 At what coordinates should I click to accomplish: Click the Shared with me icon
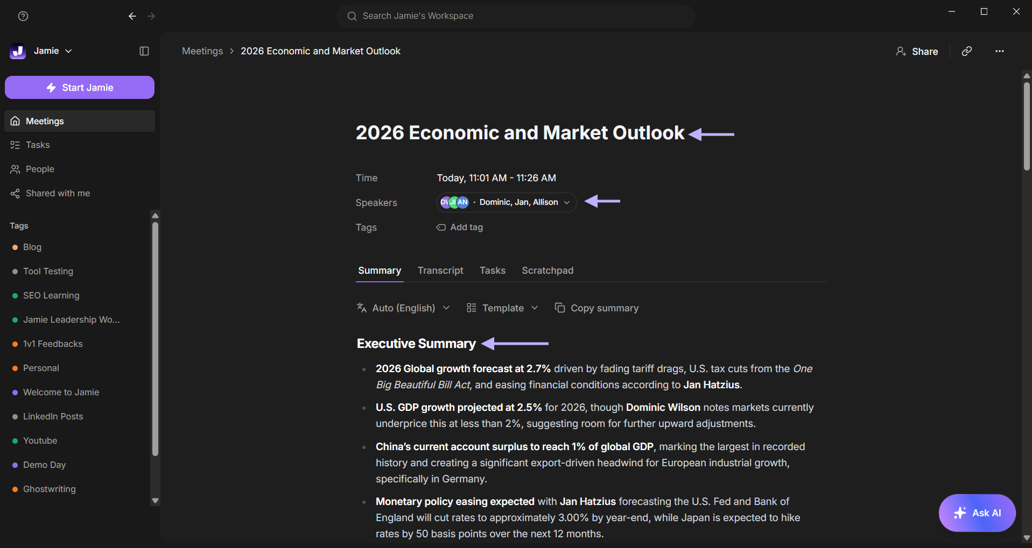click(x=15, y=194)
